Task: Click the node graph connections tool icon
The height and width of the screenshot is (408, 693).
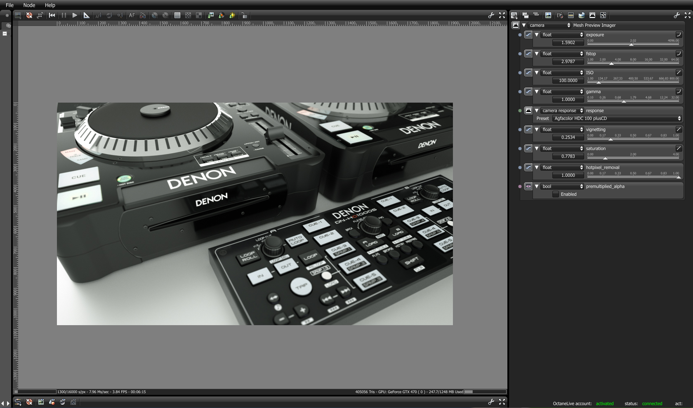Action: point(18,402)
